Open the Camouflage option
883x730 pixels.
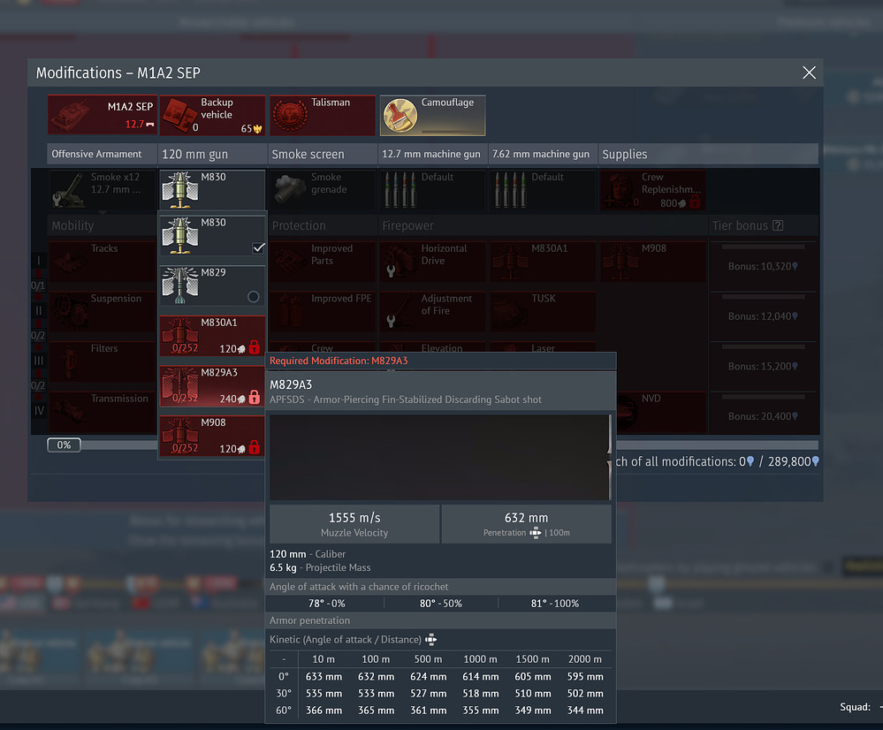pos(432,115)
